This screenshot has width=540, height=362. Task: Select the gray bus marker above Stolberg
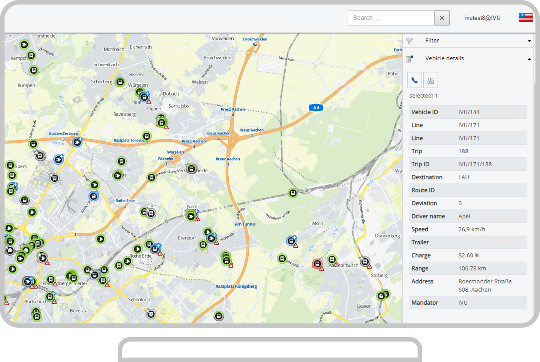pyautogui.click(x=365, y=261)
